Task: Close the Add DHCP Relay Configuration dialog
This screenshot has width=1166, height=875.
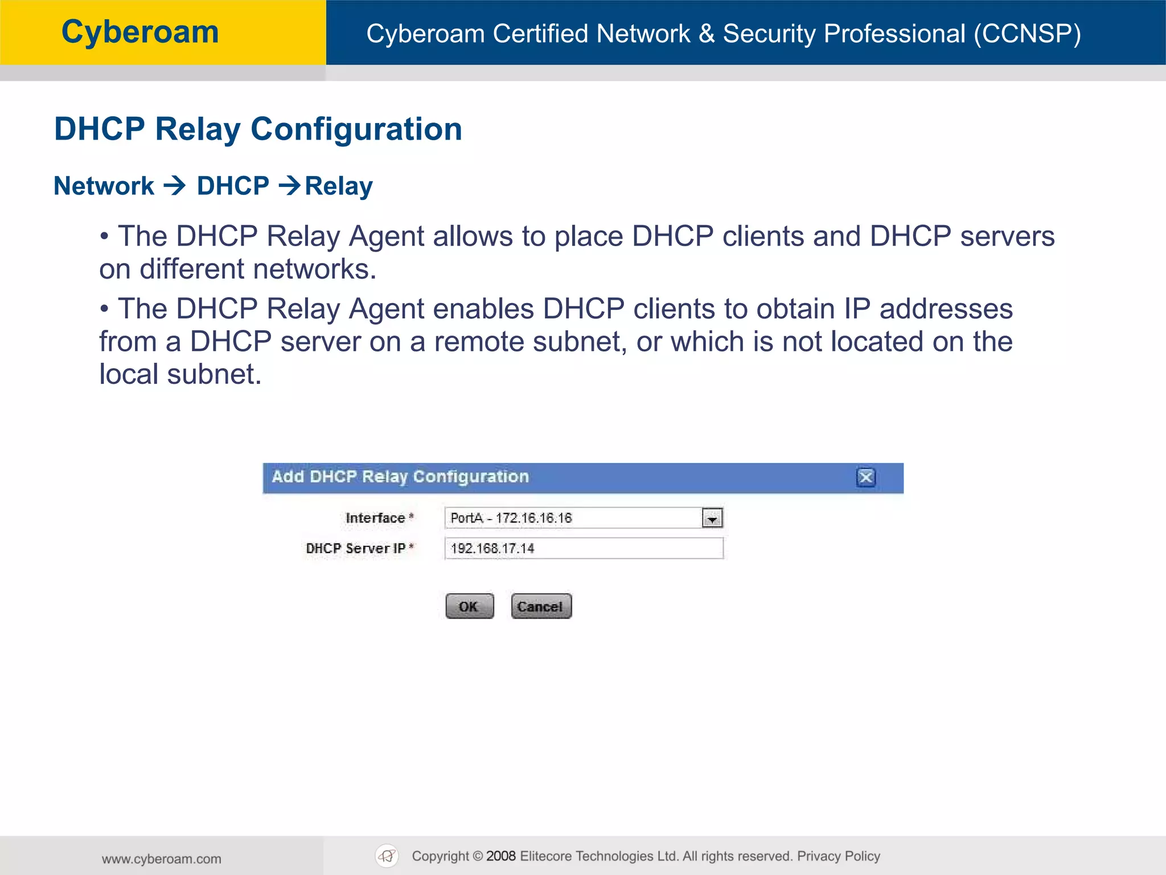Action: [866, 477]
